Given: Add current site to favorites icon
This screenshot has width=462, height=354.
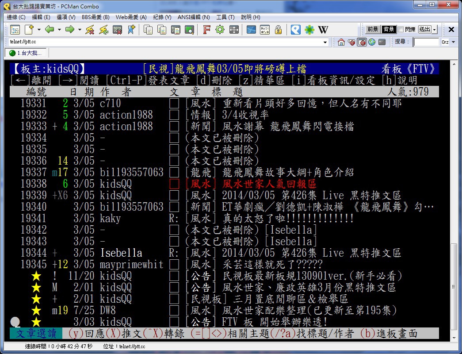Looking at the screenshot, I should click(131, 30).
